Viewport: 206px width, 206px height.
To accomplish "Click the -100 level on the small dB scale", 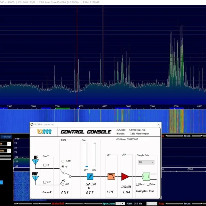I will click(x=16, y=157).
